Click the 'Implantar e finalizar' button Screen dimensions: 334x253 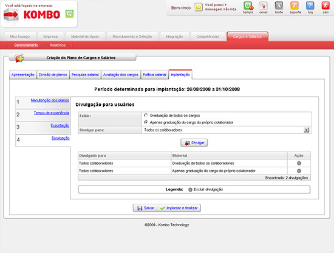click(179, 208)
